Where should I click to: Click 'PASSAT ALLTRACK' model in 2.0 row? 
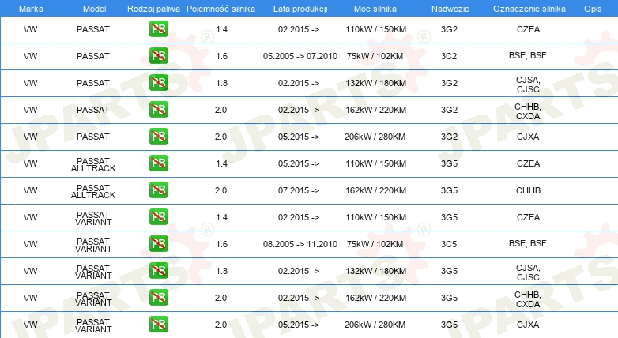click(x=93, y=191)
